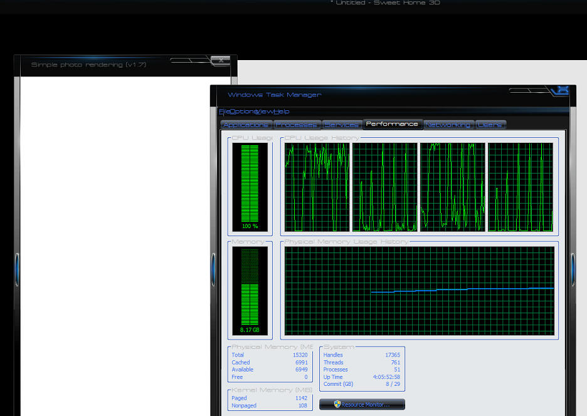Click the Free memory value 0
This screenshot has height=416, width=587.
tap(306, 377)
